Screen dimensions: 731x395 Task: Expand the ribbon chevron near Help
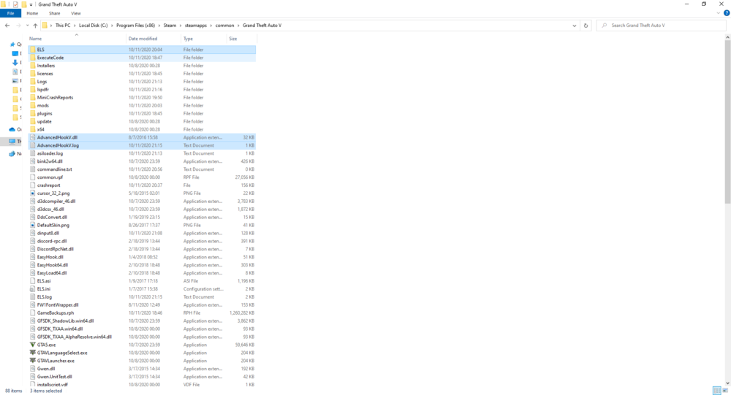(x=719, y=13)
